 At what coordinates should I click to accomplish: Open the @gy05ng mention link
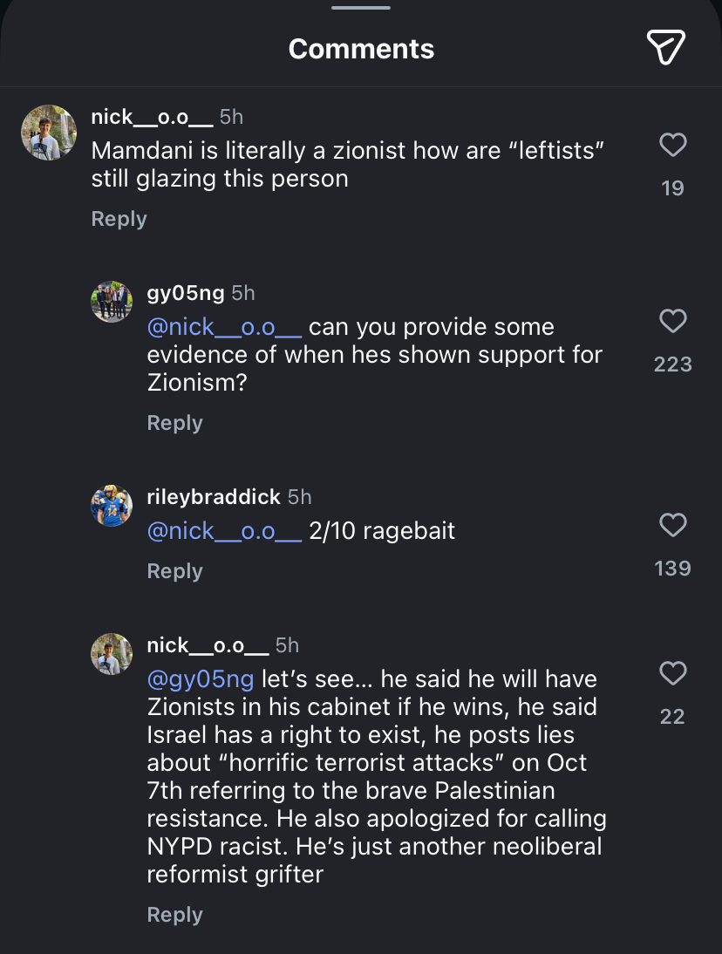tap(201, 678)
